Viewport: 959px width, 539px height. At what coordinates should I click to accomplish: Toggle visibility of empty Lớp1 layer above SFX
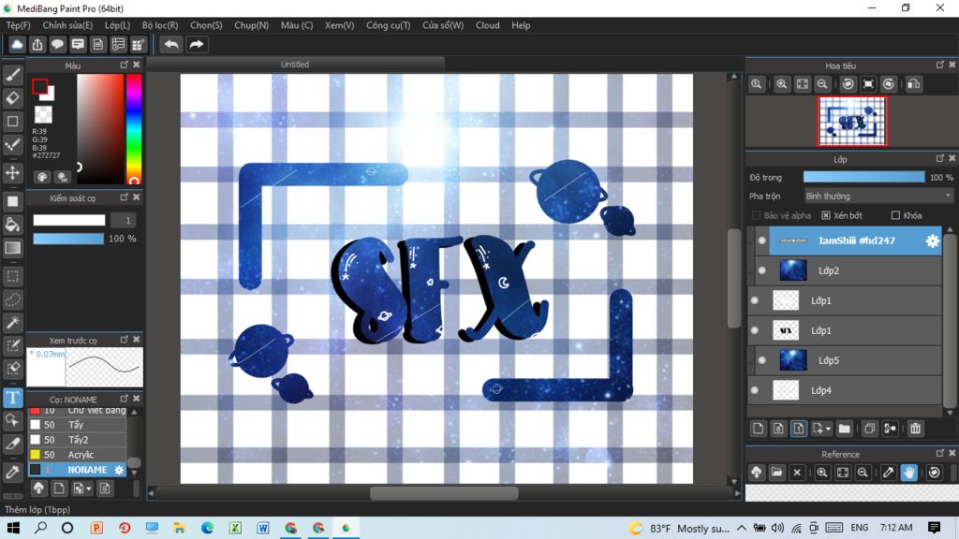(x=755, y=300)
